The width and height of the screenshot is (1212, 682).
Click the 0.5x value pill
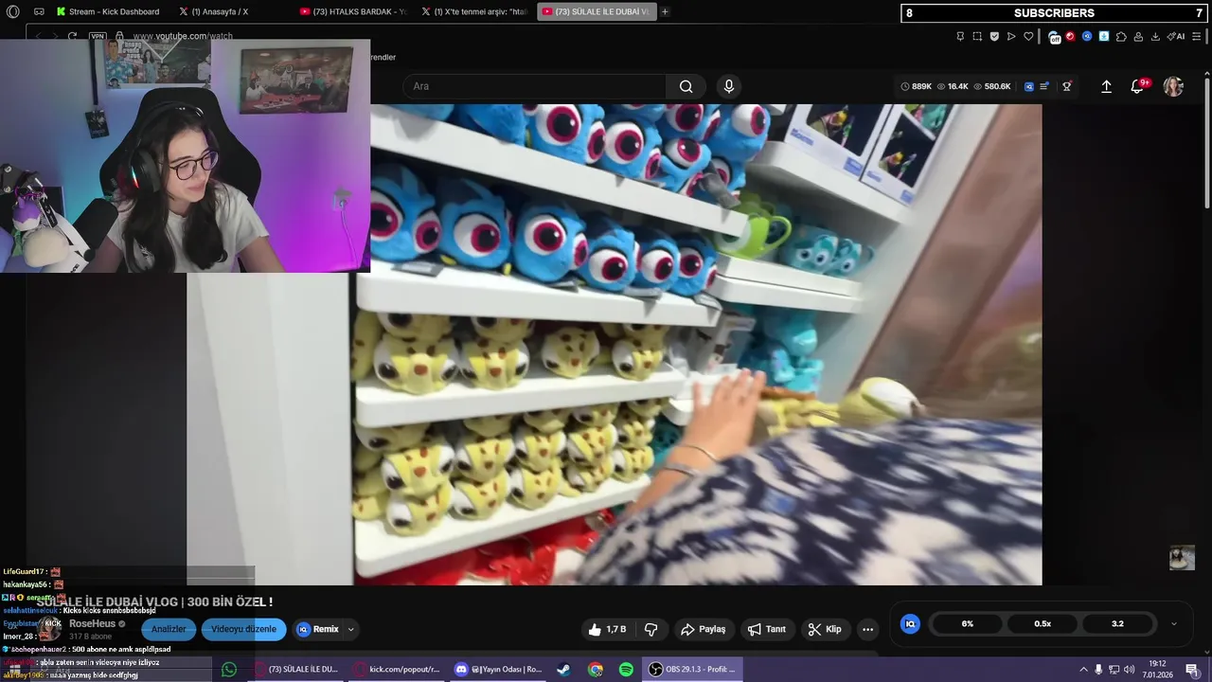coord(1043,623)
